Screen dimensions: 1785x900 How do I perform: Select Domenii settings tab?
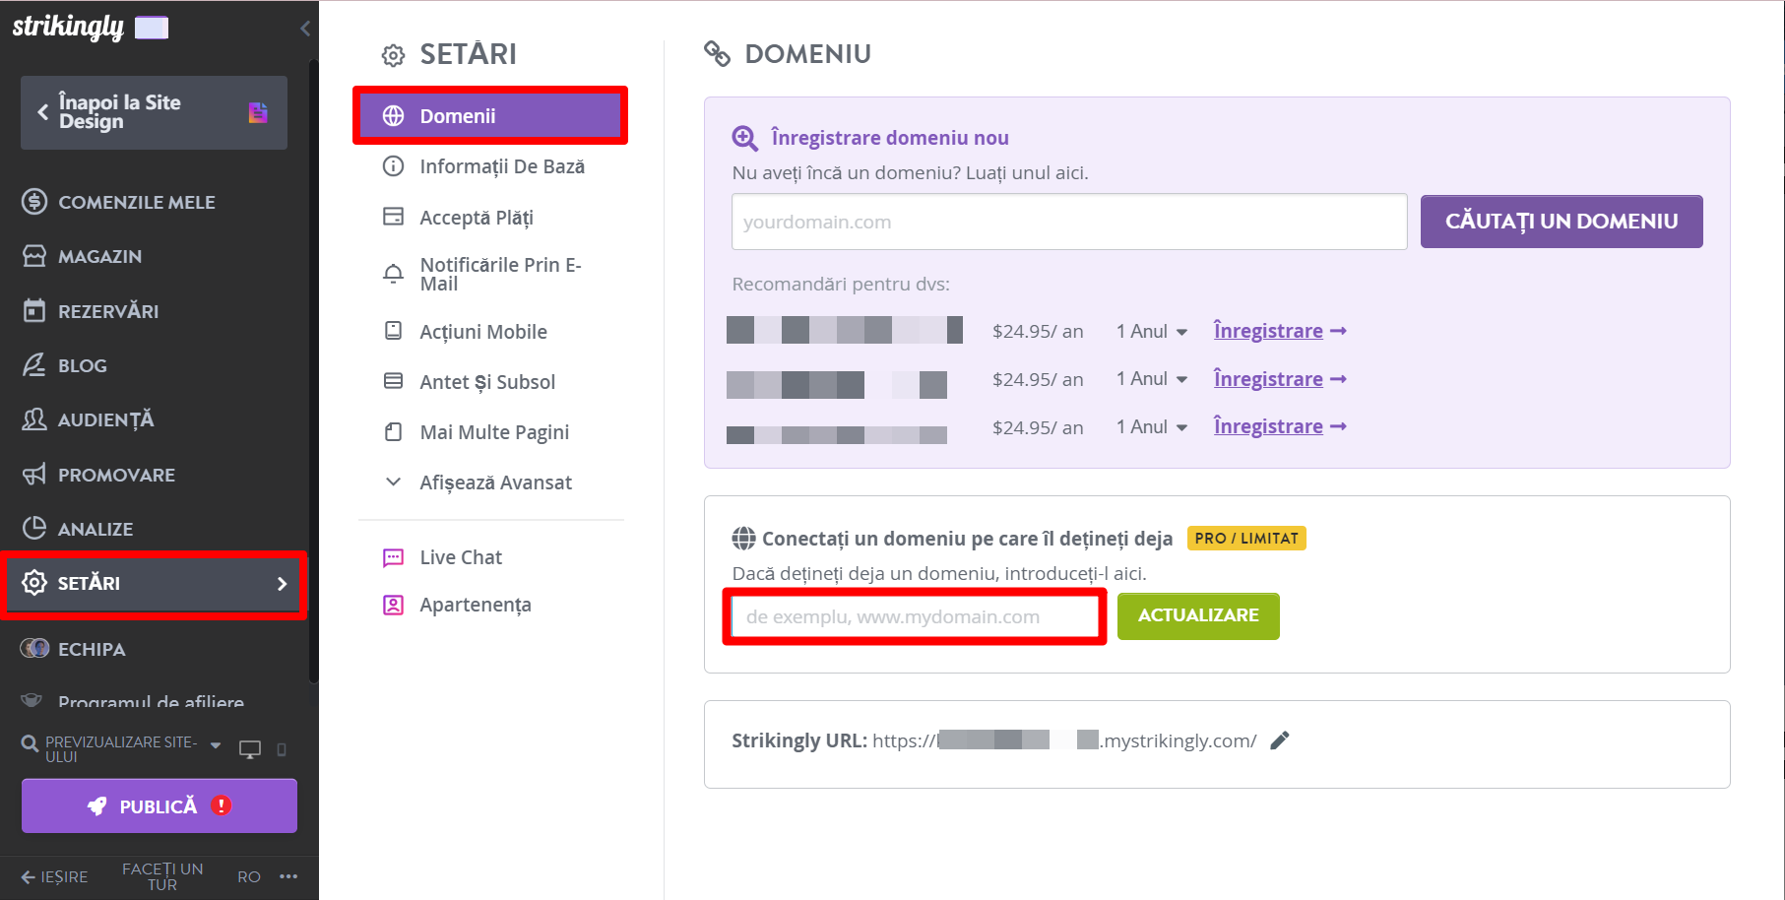490,116
